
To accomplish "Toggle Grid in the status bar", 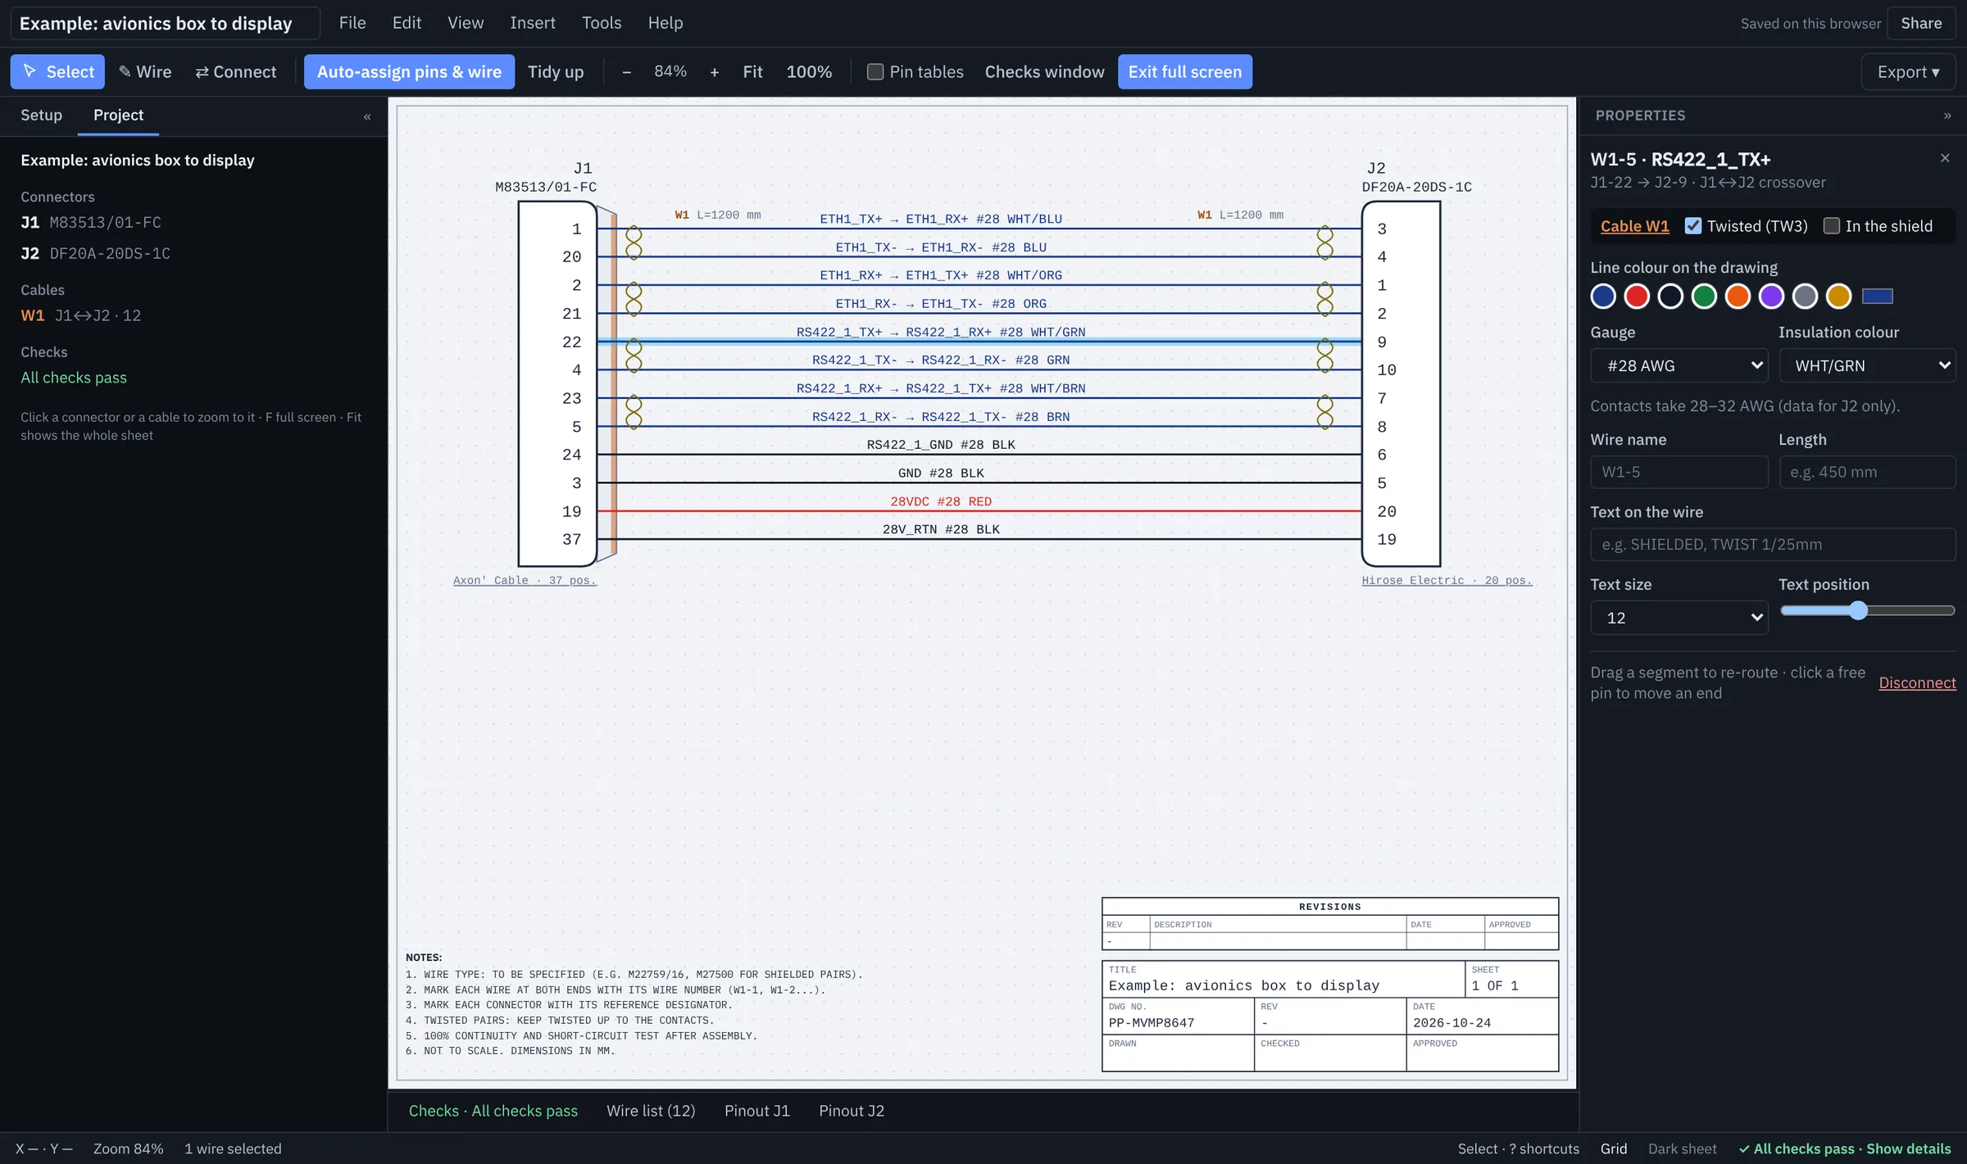I will (x=1614, y=1148).
